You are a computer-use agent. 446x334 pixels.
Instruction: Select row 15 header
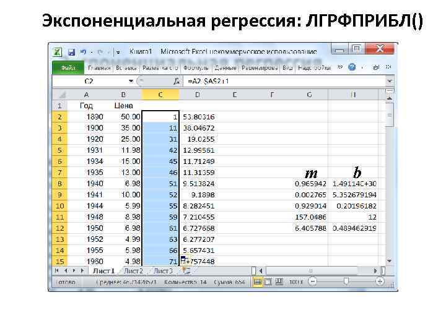[x=59, y=261]
